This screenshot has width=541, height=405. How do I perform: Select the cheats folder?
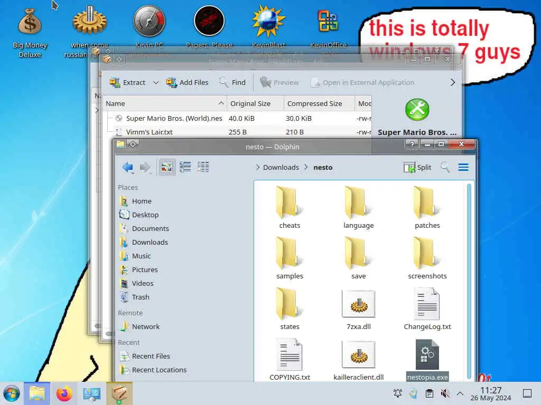[x=290, y=208]
